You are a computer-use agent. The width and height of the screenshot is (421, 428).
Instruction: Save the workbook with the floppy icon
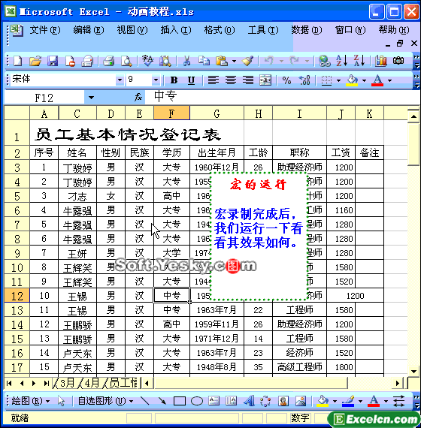coord(53,61)
